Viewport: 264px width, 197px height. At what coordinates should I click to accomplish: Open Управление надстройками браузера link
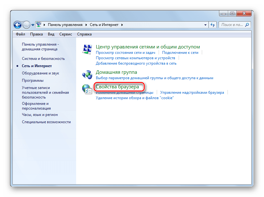[x=192, y=92]
